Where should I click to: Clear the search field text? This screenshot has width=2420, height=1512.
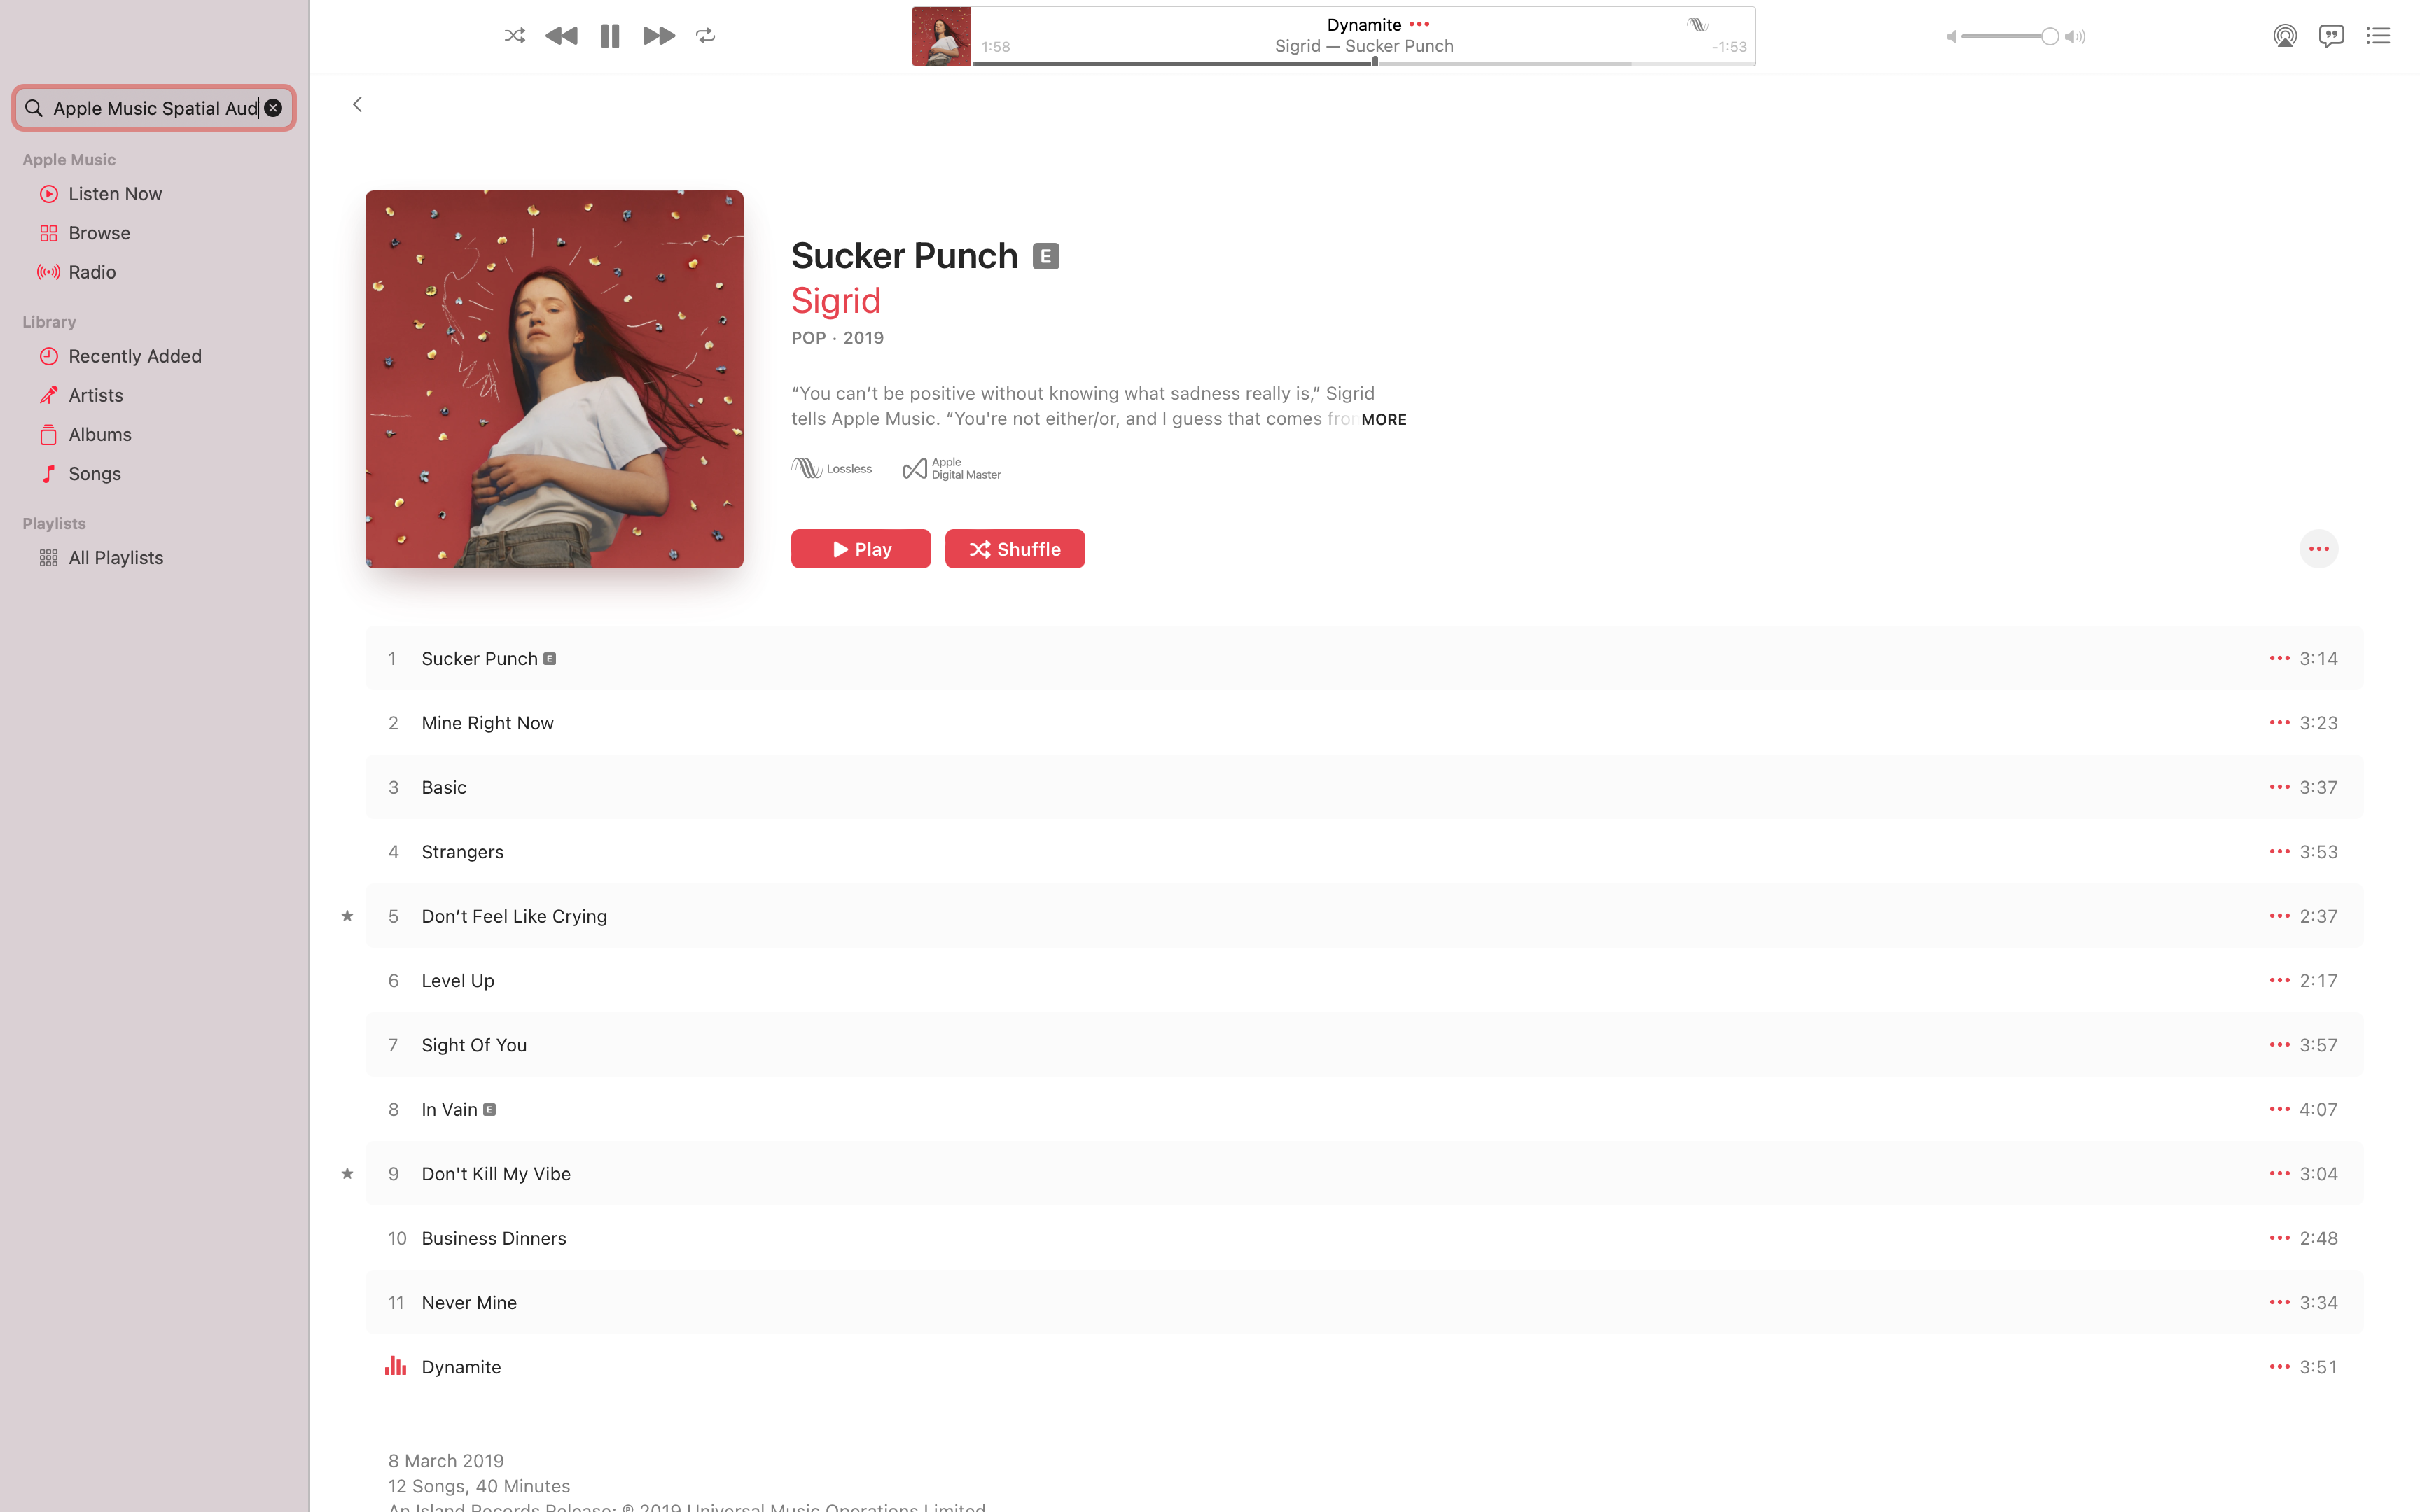coord(273,108)
